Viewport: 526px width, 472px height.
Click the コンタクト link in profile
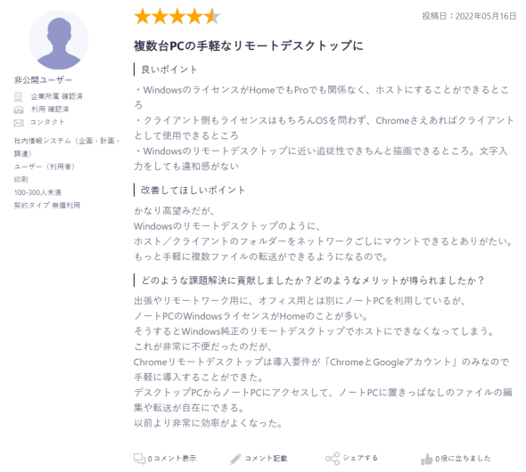[x=47, y=122]
